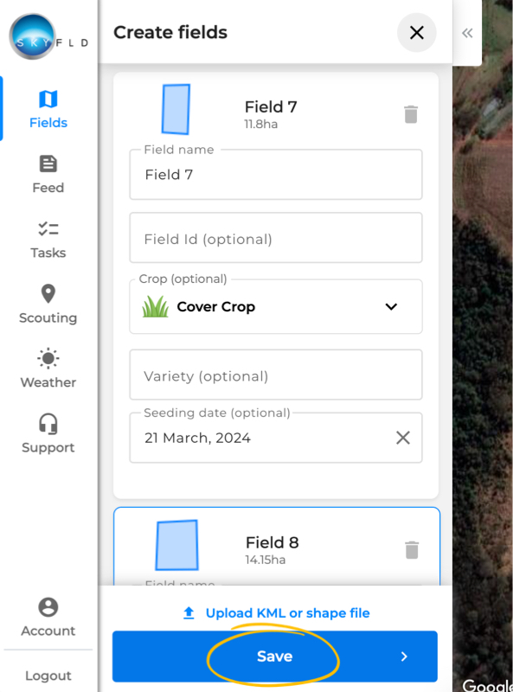
Task: Click the Variety (optional) input
Action: coord(276,375)
